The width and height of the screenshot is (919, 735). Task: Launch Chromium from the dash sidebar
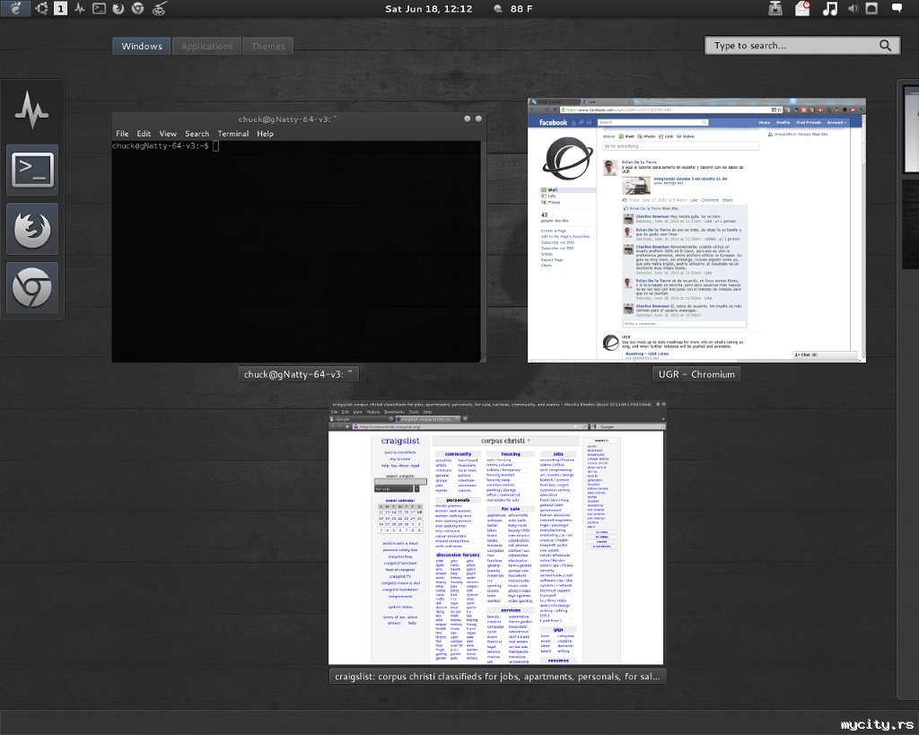[32, 288]
